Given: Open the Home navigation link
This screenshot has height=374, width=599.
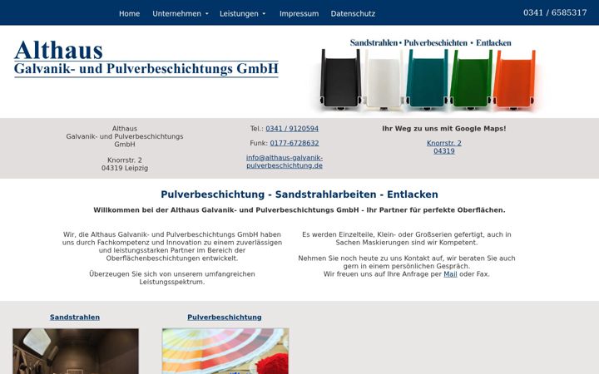Looking at the screenshot, I should (129, 14).
